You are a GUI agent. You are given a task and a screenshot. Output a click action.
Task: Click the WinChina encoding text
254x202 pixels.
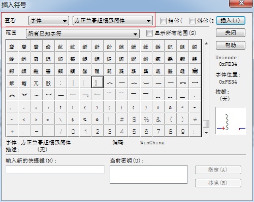[152, 143]
